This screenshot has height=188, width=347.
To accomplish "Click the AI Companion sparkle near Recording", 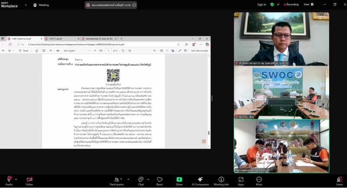I will [x=278, y=4].
